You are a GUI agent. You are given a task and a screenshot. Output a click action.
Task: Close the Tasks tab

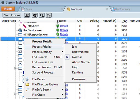[62, 9]
